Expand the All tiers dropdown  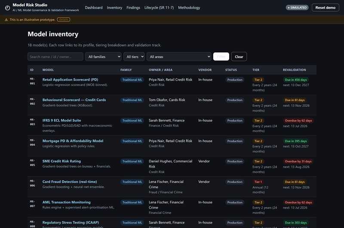pyautogui.click(x=134, y=57)
